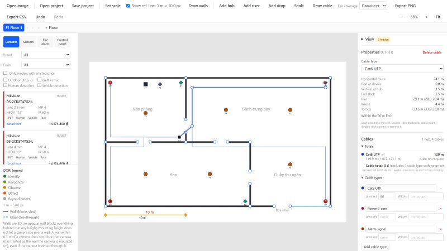The width and height of the screenshot is (447, 251).
Task: Click the right end of the 10 m reference line
Action: [x=186, y=215]
